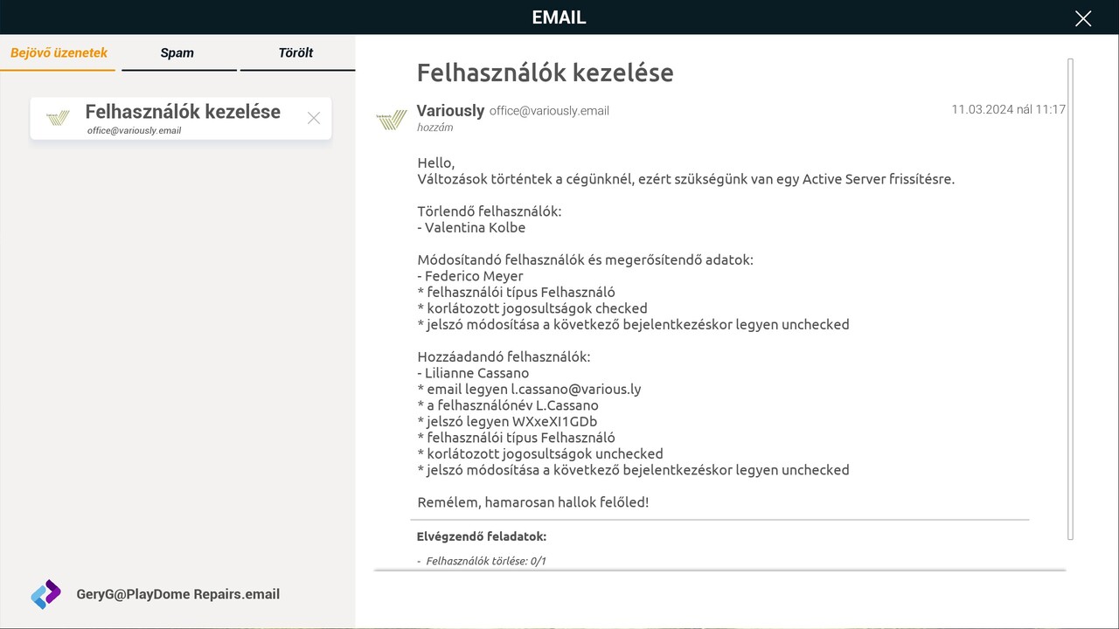Image resolution: width=1119 pixels, height=629 pixels.
Task: Click the email body vertical scrollbar
Action: 1070,297
